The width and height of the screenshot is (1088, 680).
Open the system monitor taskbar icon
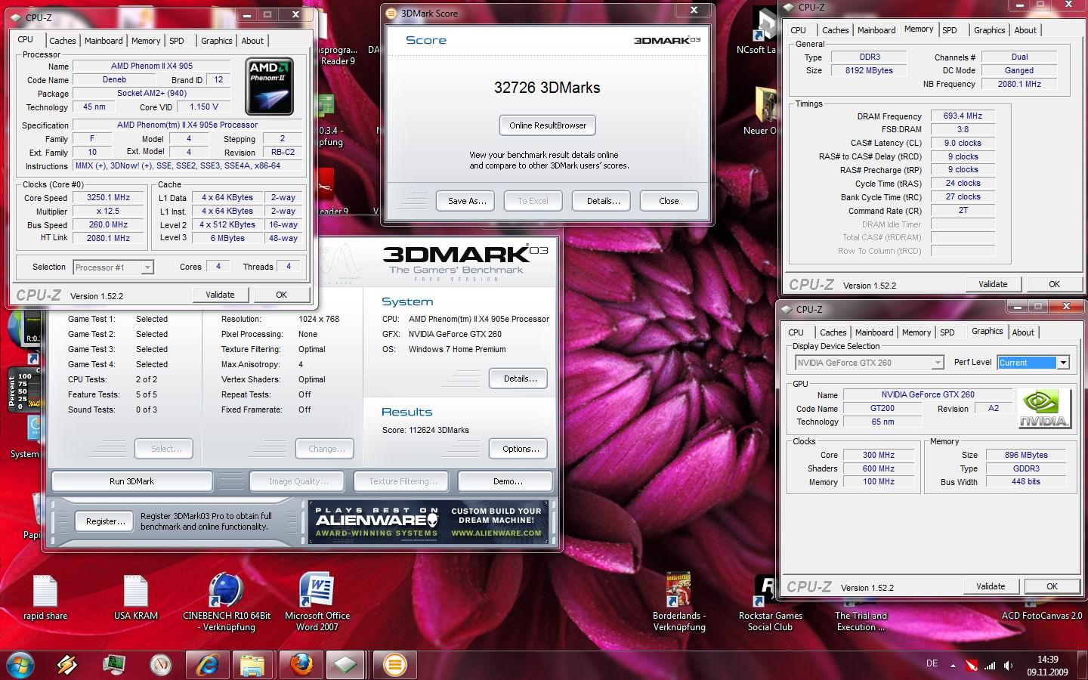(113, 664)
